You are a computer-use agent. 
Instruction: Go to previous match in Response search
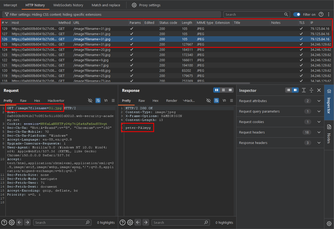coord(138,222)
